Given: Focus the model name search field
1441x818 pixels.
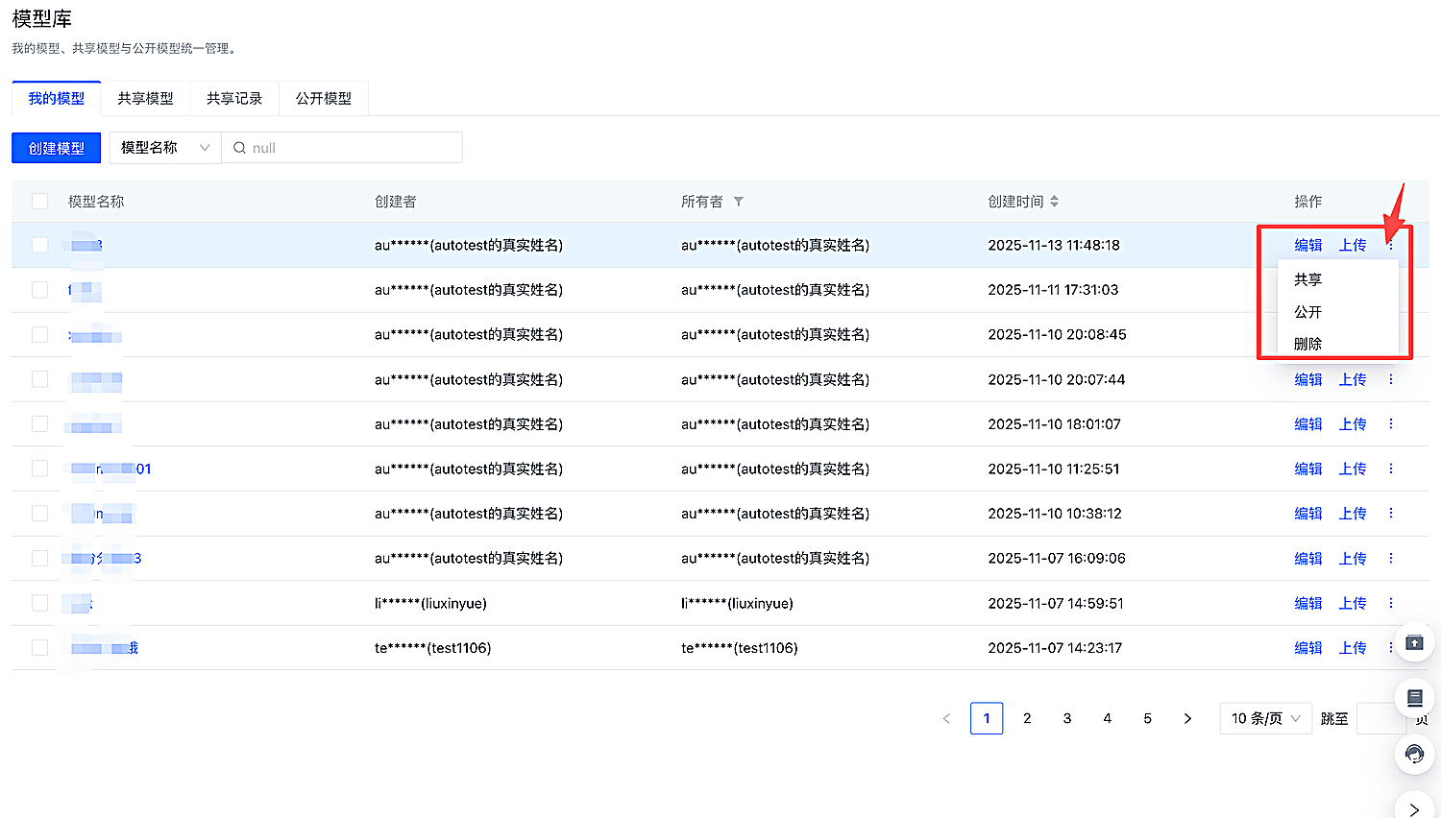Looking at the screenshot, I should point(342,148).
